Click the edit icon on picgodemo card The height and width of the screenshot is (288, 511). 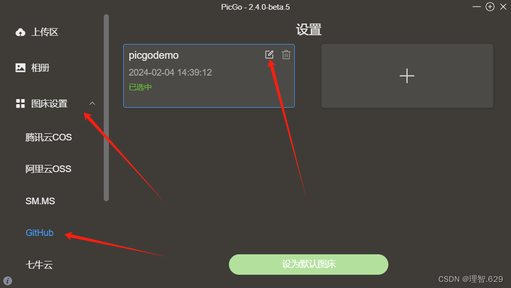269,55
